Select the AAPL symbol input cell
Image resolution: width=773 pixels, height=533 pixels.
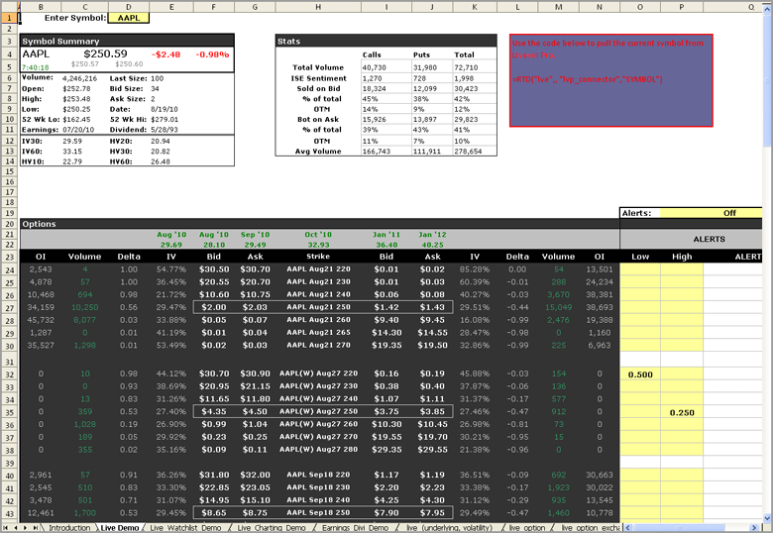129,18
